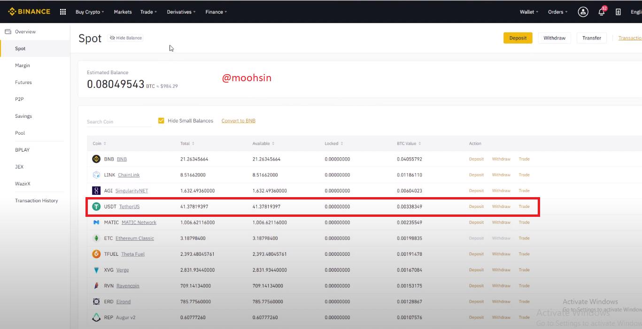Image resolution: width=642 pixels, height=329 pixels.
Task: Open the TetherUS coin link
Action: tap(129, 207)
